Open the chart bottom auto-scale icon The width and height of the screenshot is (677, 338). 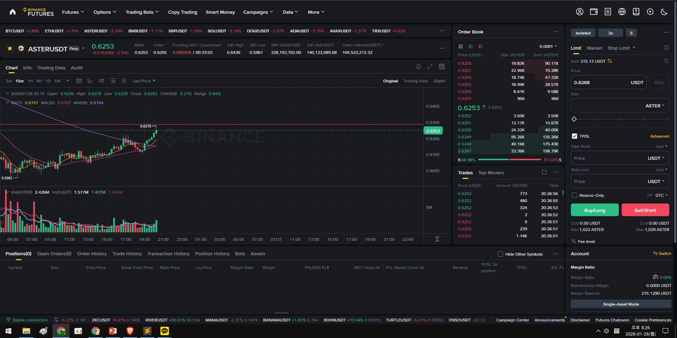(x=437, y=239)
